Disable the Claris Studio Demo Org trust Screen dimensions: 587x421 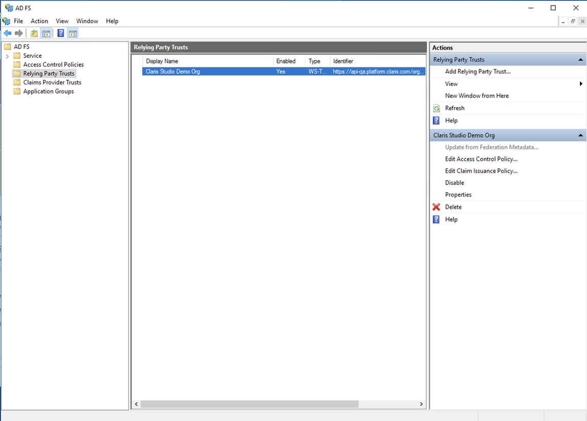click(x=454, y=182)
